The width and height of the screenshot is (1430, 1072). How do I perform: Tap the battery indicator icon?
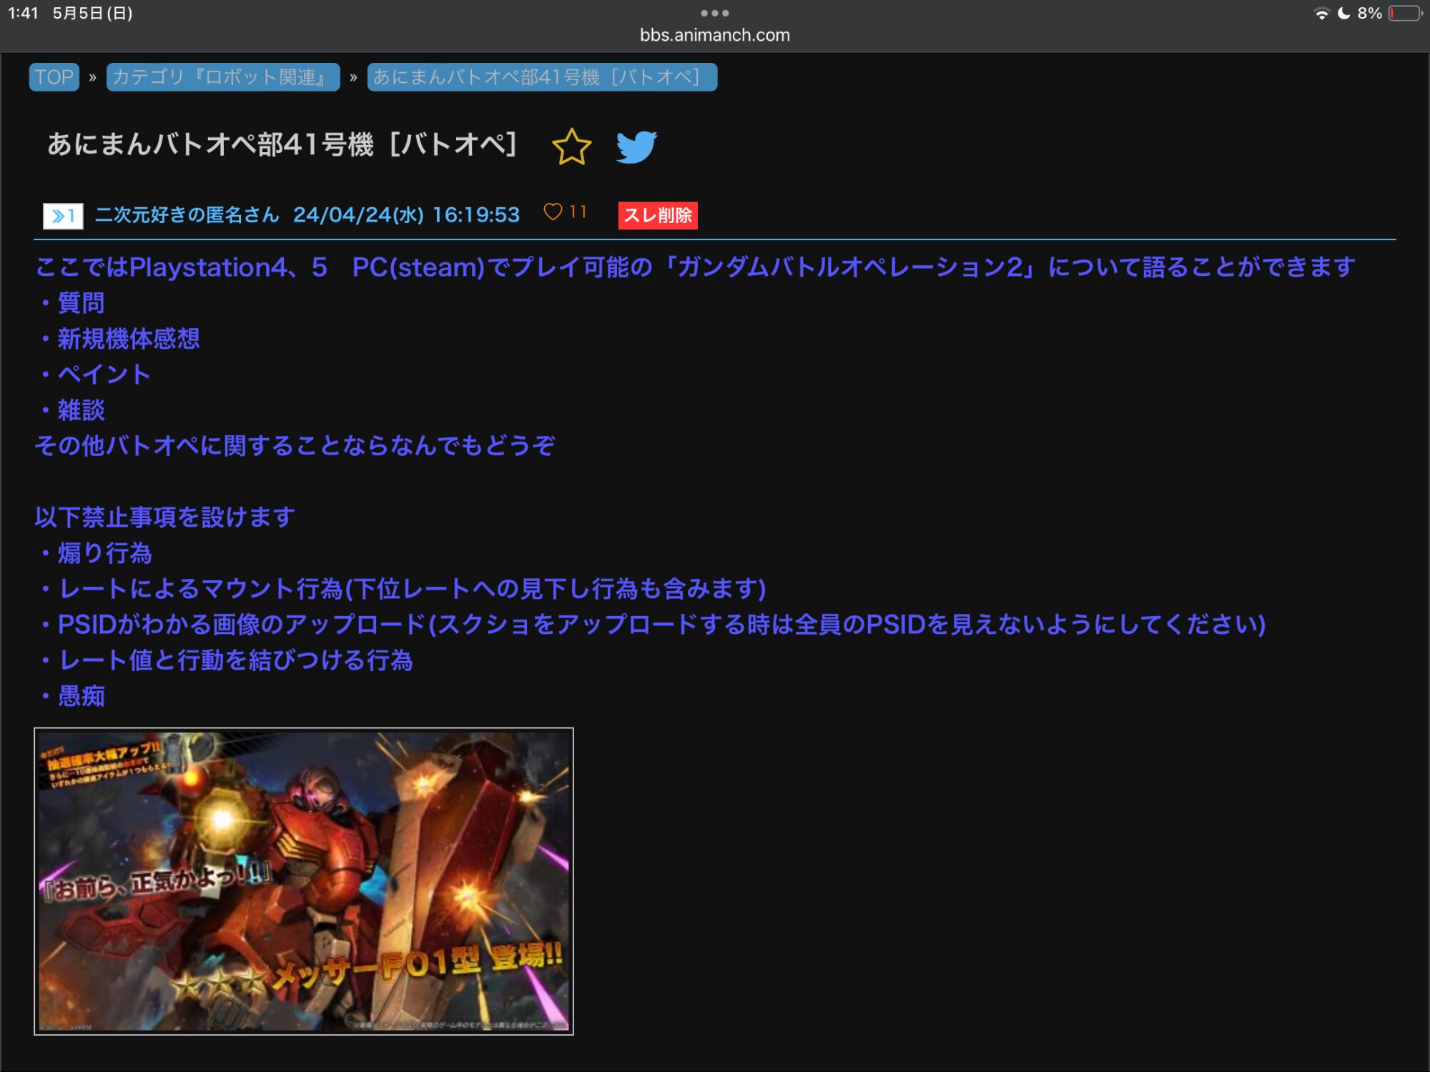tap(1405, 14)
